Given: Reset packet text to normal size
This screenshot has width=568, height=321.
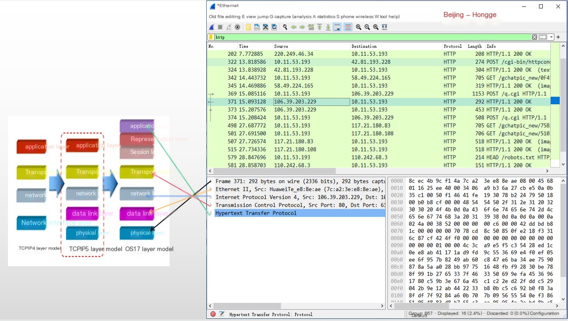Looking at the screenshot, I should tap(376, 27).
